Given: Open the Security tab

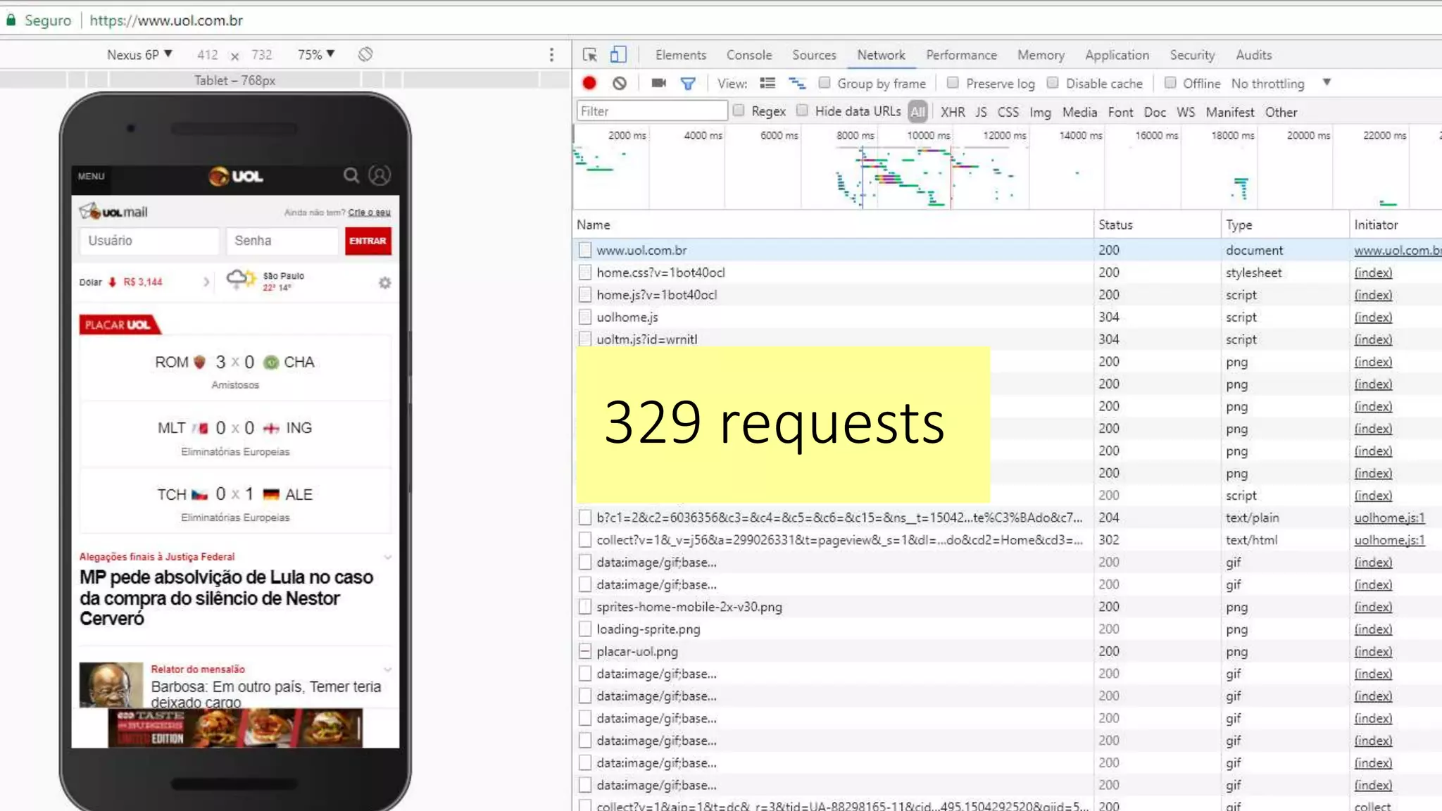Looking at the screenshot, I should [1192, 55].
